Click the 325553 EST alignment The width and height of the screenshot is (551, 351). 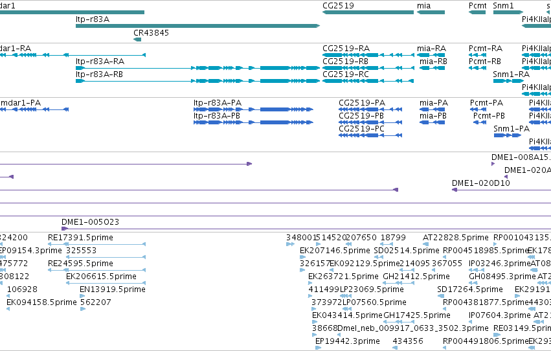[x=106, y=257]
